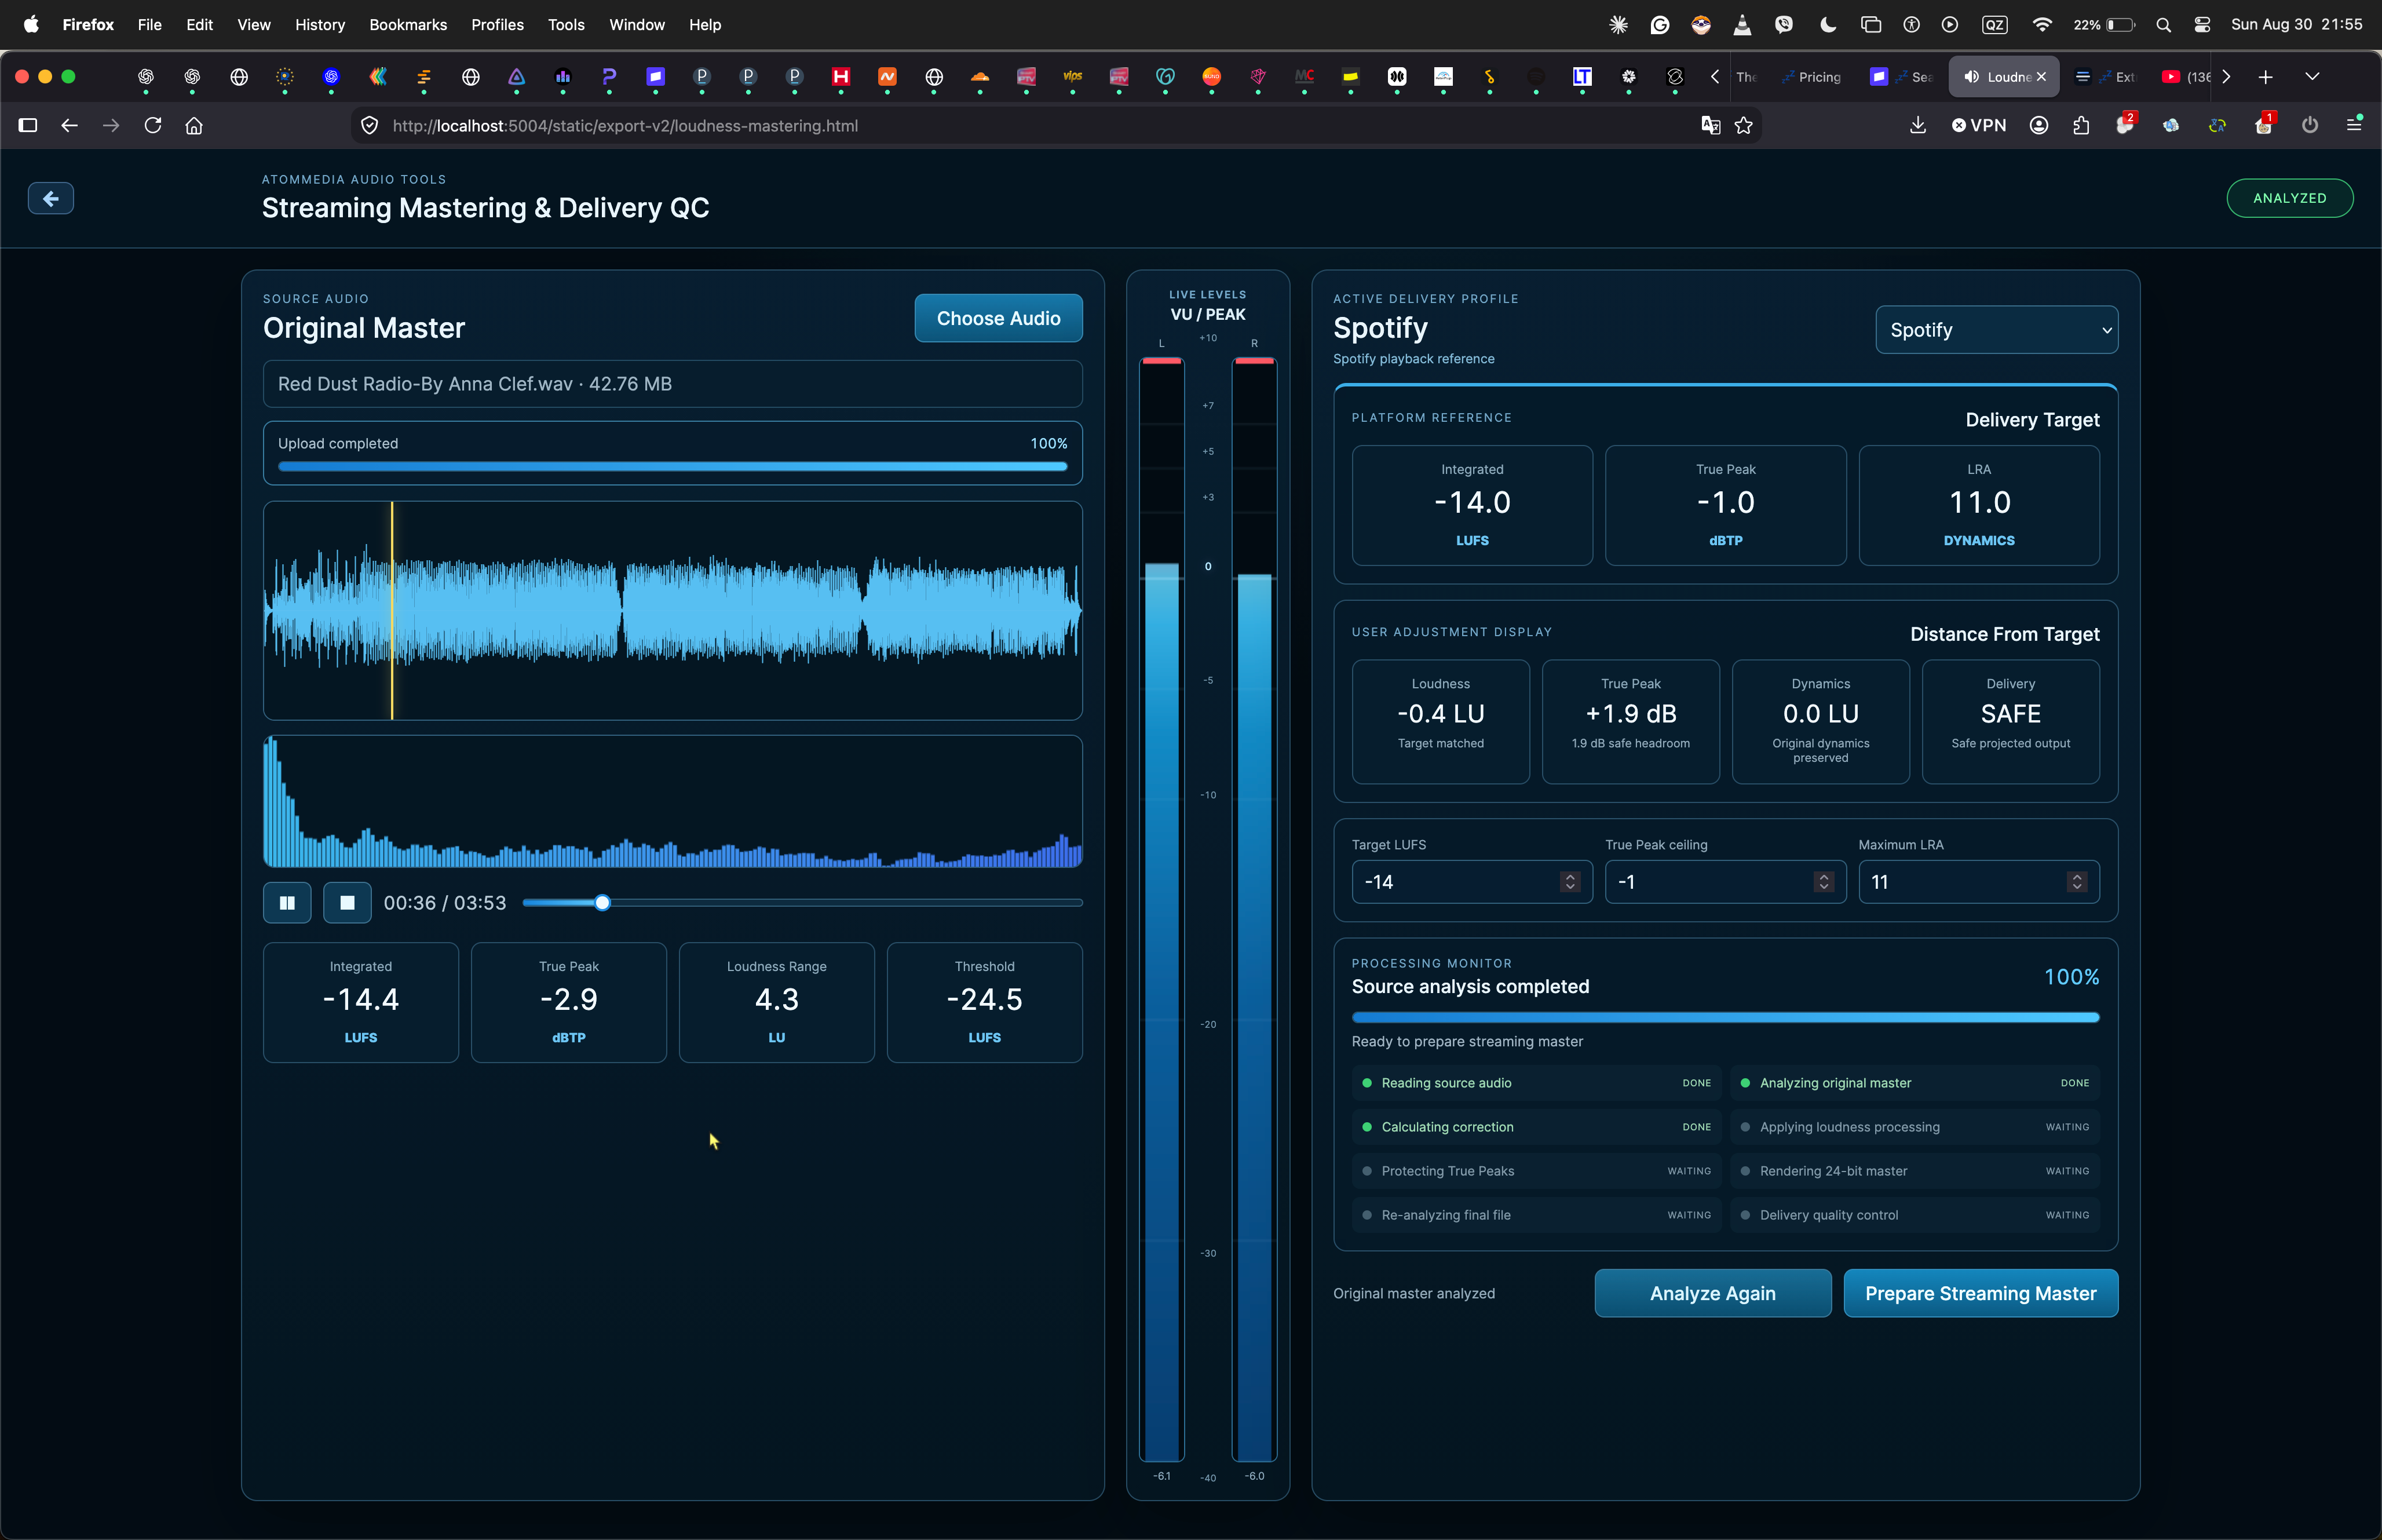
Task: Open the File menu
Action: [x=149, y=25]
